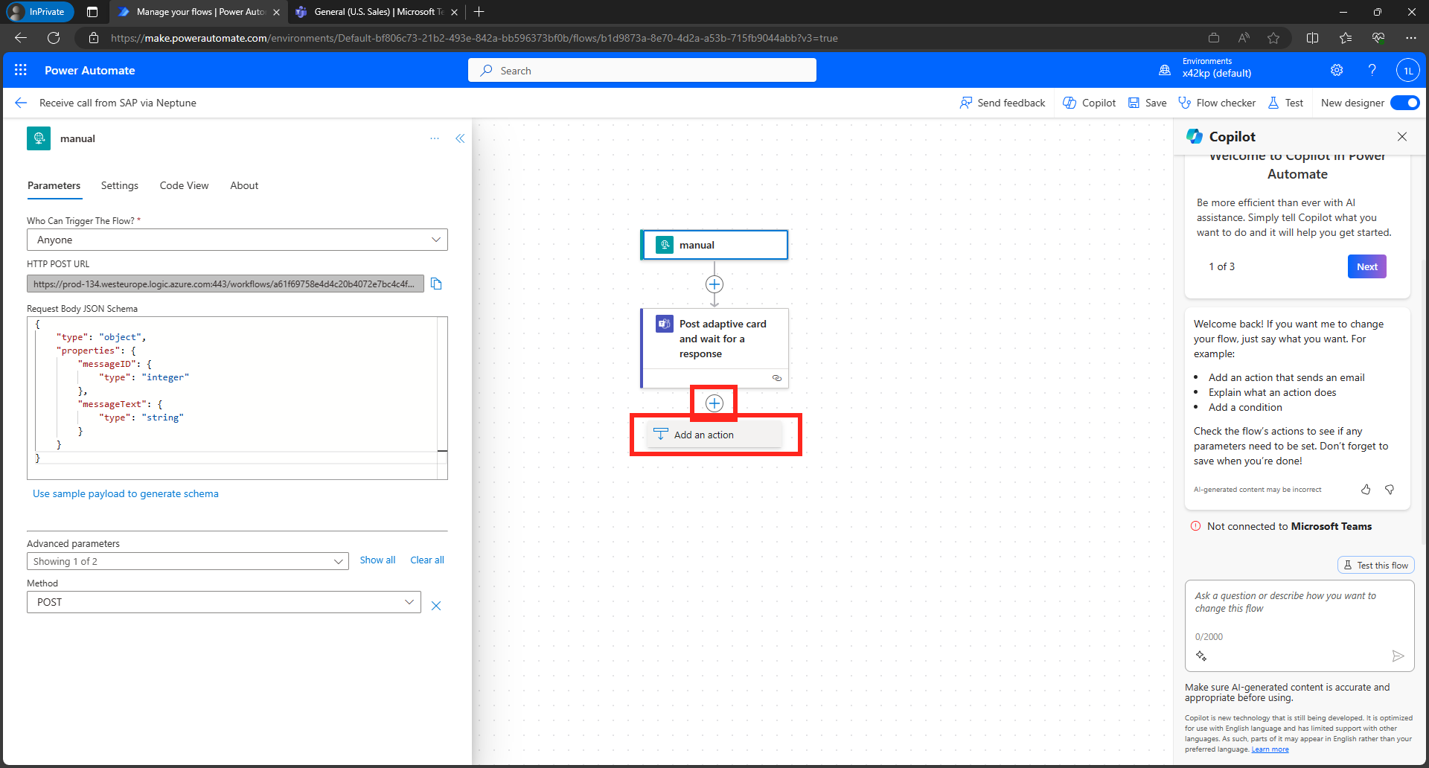Select the manual trigger node on canvas
This screenshot has height=768, width=1429.
[x=714, y=245]
